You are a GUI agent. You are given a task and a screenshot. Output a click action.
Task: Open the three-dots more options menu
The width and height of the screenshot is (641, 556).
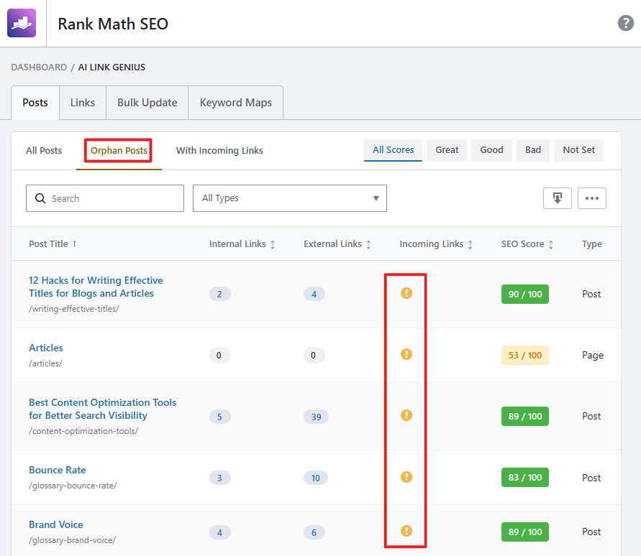coord(591,198)
